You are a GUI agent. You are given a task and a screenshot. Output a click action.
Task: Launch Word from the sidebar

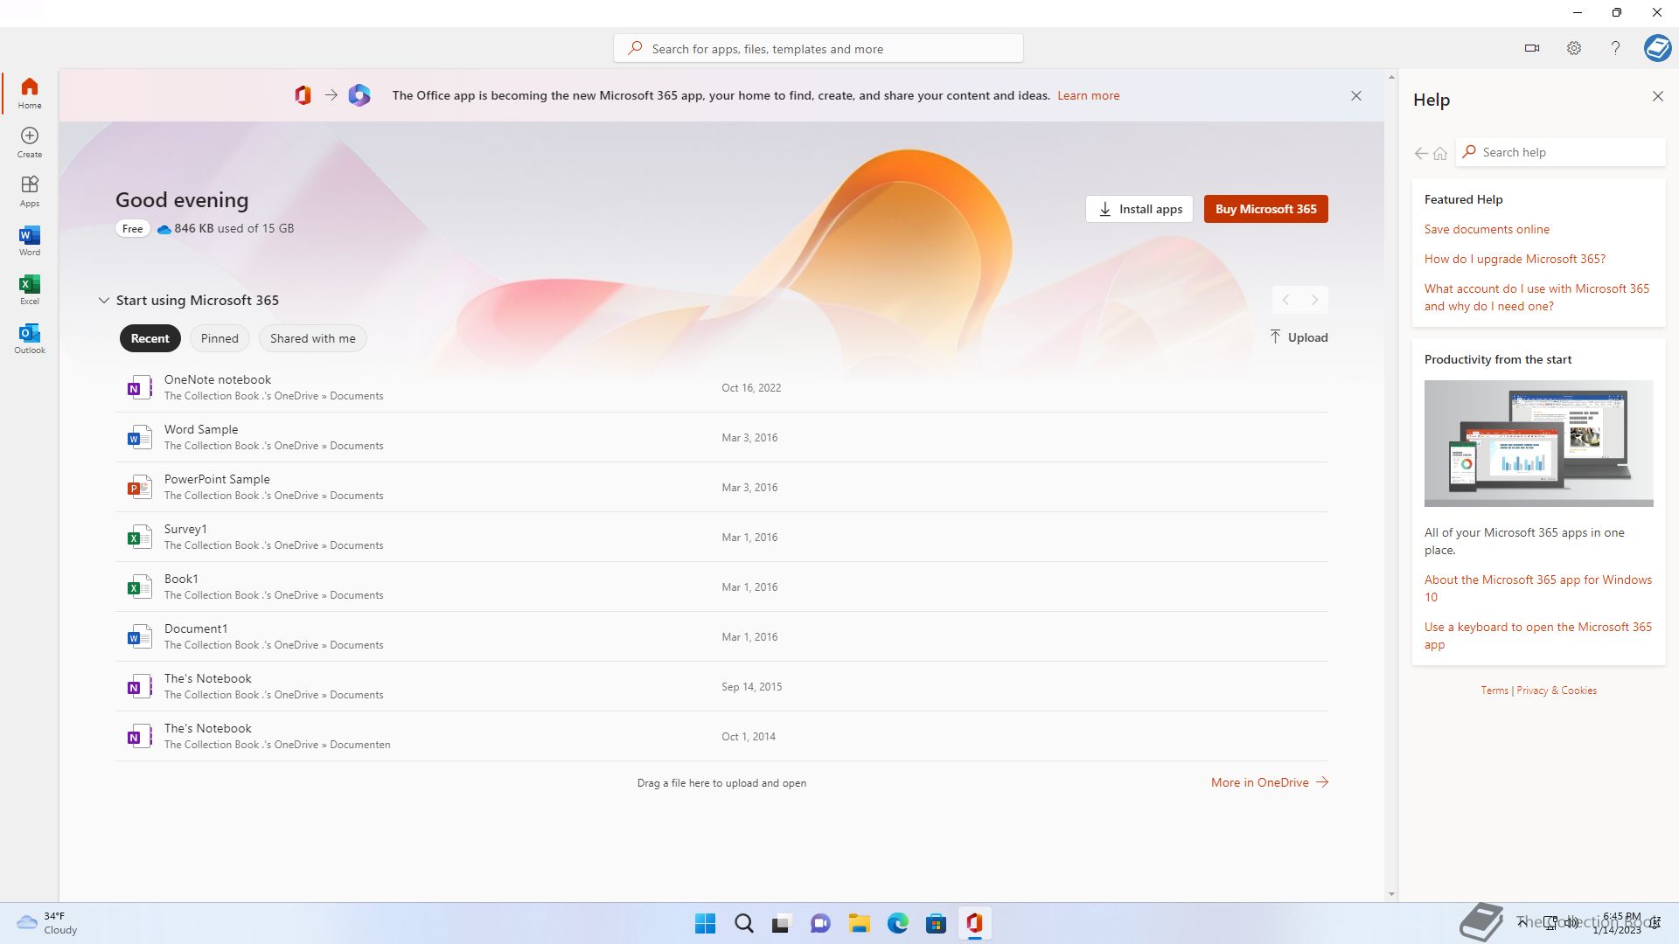(x=30, y=239)
